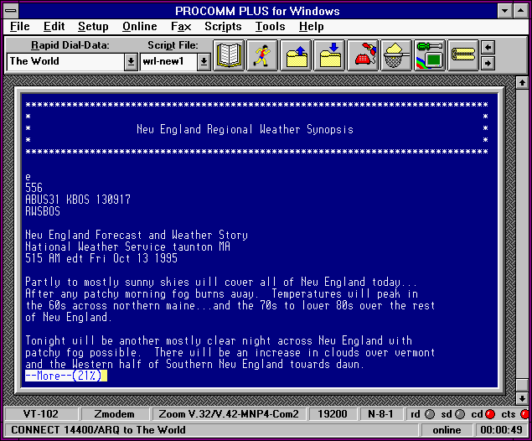Open the Scripts menu
The height and width of the screenshot is (441, 532).
coord(223,27)
